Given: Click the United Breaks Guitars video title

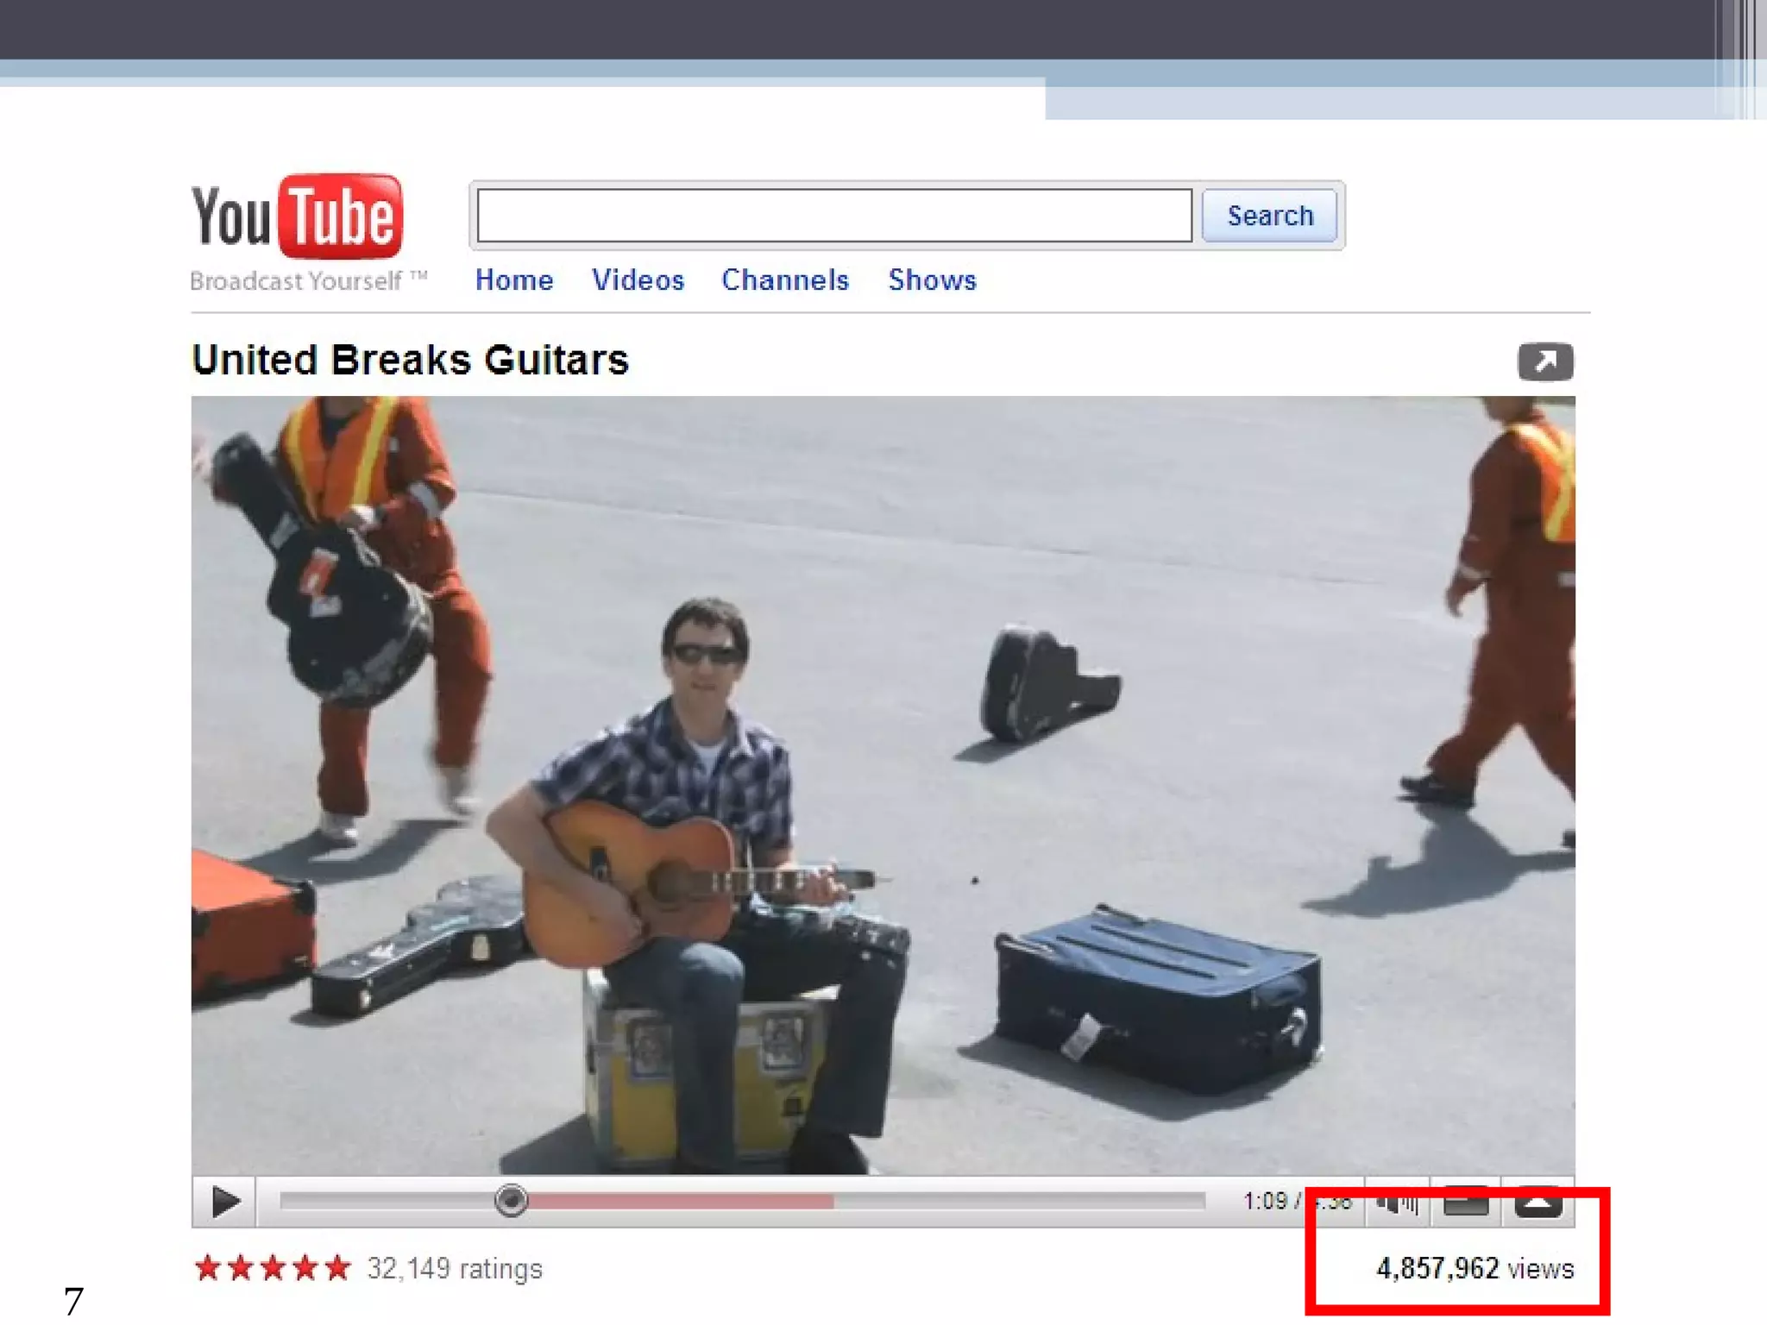Looking at the screenshot, I should [x=410, y=360].
